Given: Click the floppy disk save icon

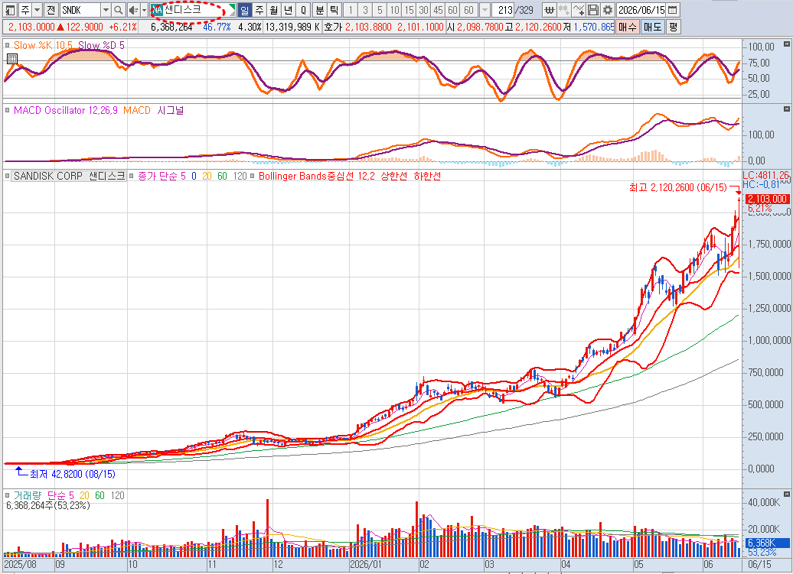Looking at the screenshot, I should pos(594,10).
